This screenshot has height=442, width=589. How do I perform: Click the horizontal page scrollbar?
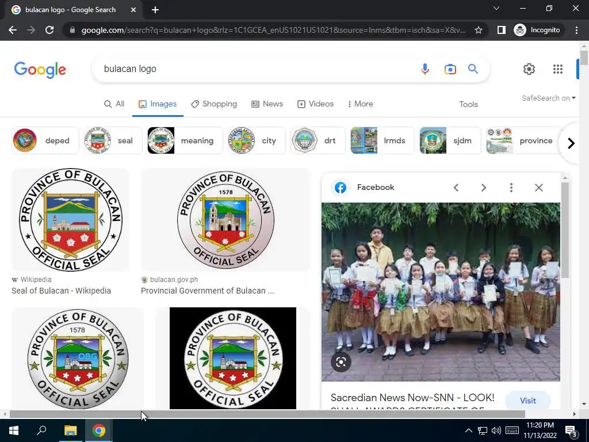point(267,414)
